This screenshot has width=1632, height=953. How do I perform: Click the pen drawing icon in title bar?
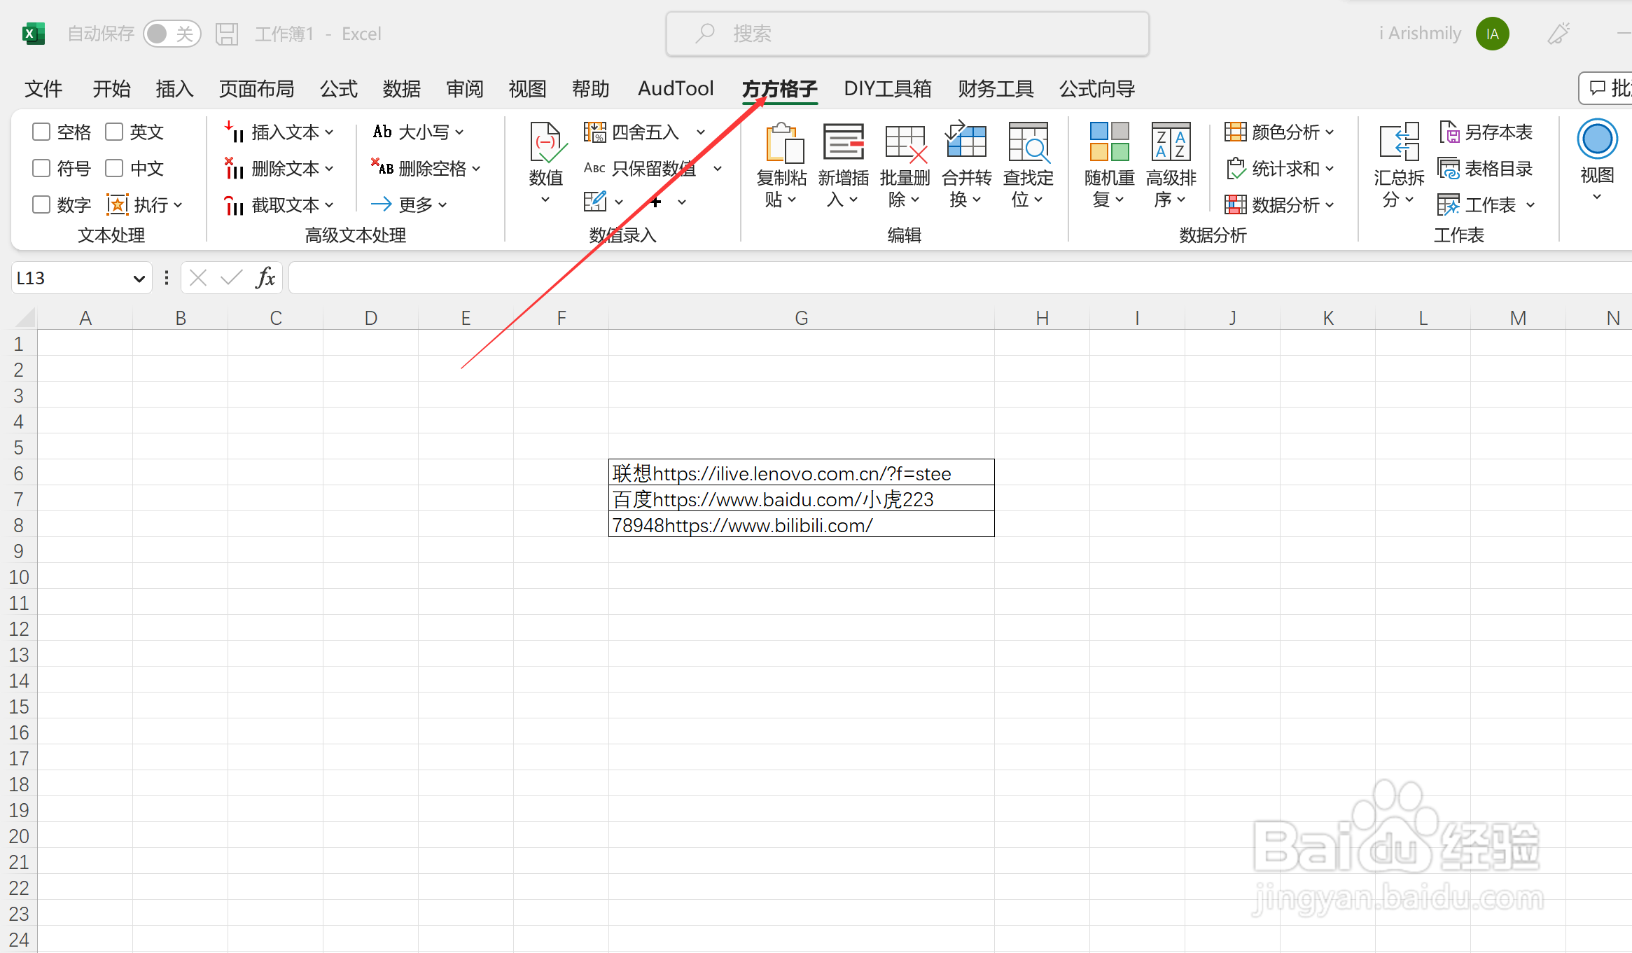[1558, 34]
